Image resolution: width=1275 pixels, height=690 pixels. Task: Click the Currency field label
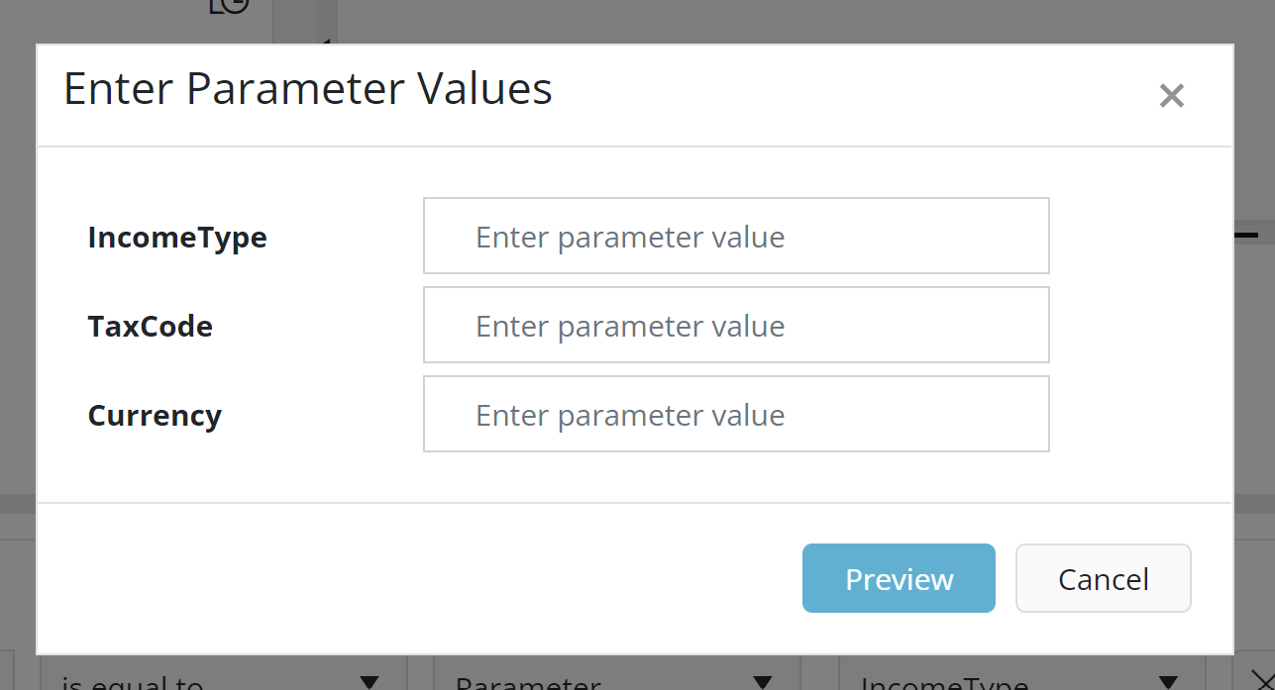[x=155, y=416]
